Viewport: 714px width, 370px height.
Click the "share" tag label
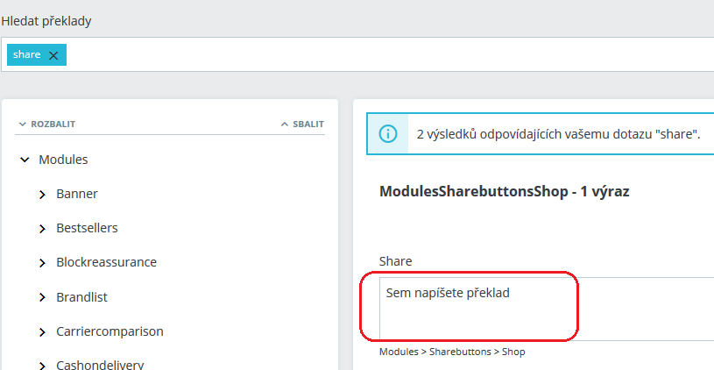click(x=27, y=54)
